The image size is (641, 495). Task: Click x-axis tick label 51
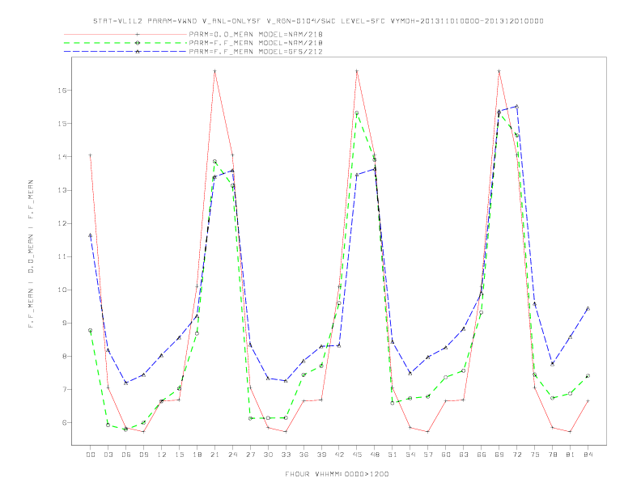(393, 455)
